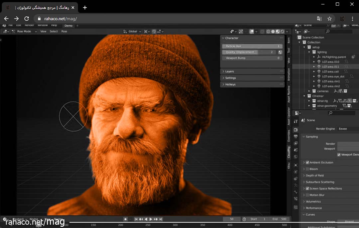Open the Pose menu in viewport header
The width and height of the screenshot is (359, 228).
(x=64, y=32)
